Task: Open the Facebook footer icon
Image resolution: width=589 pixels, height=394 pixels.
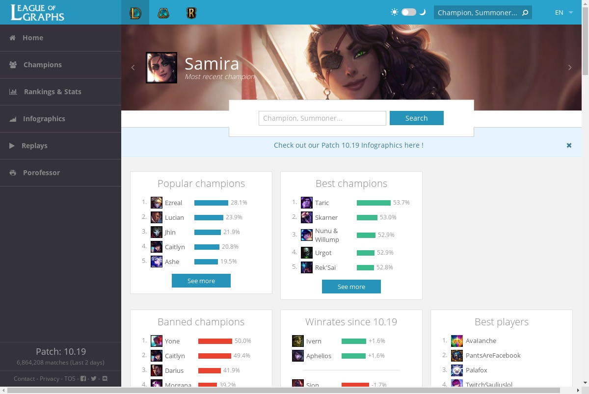Action: (83, 378)
